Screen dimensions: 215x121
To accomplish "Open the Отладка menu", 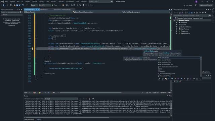I will click(x=41, y=1).
